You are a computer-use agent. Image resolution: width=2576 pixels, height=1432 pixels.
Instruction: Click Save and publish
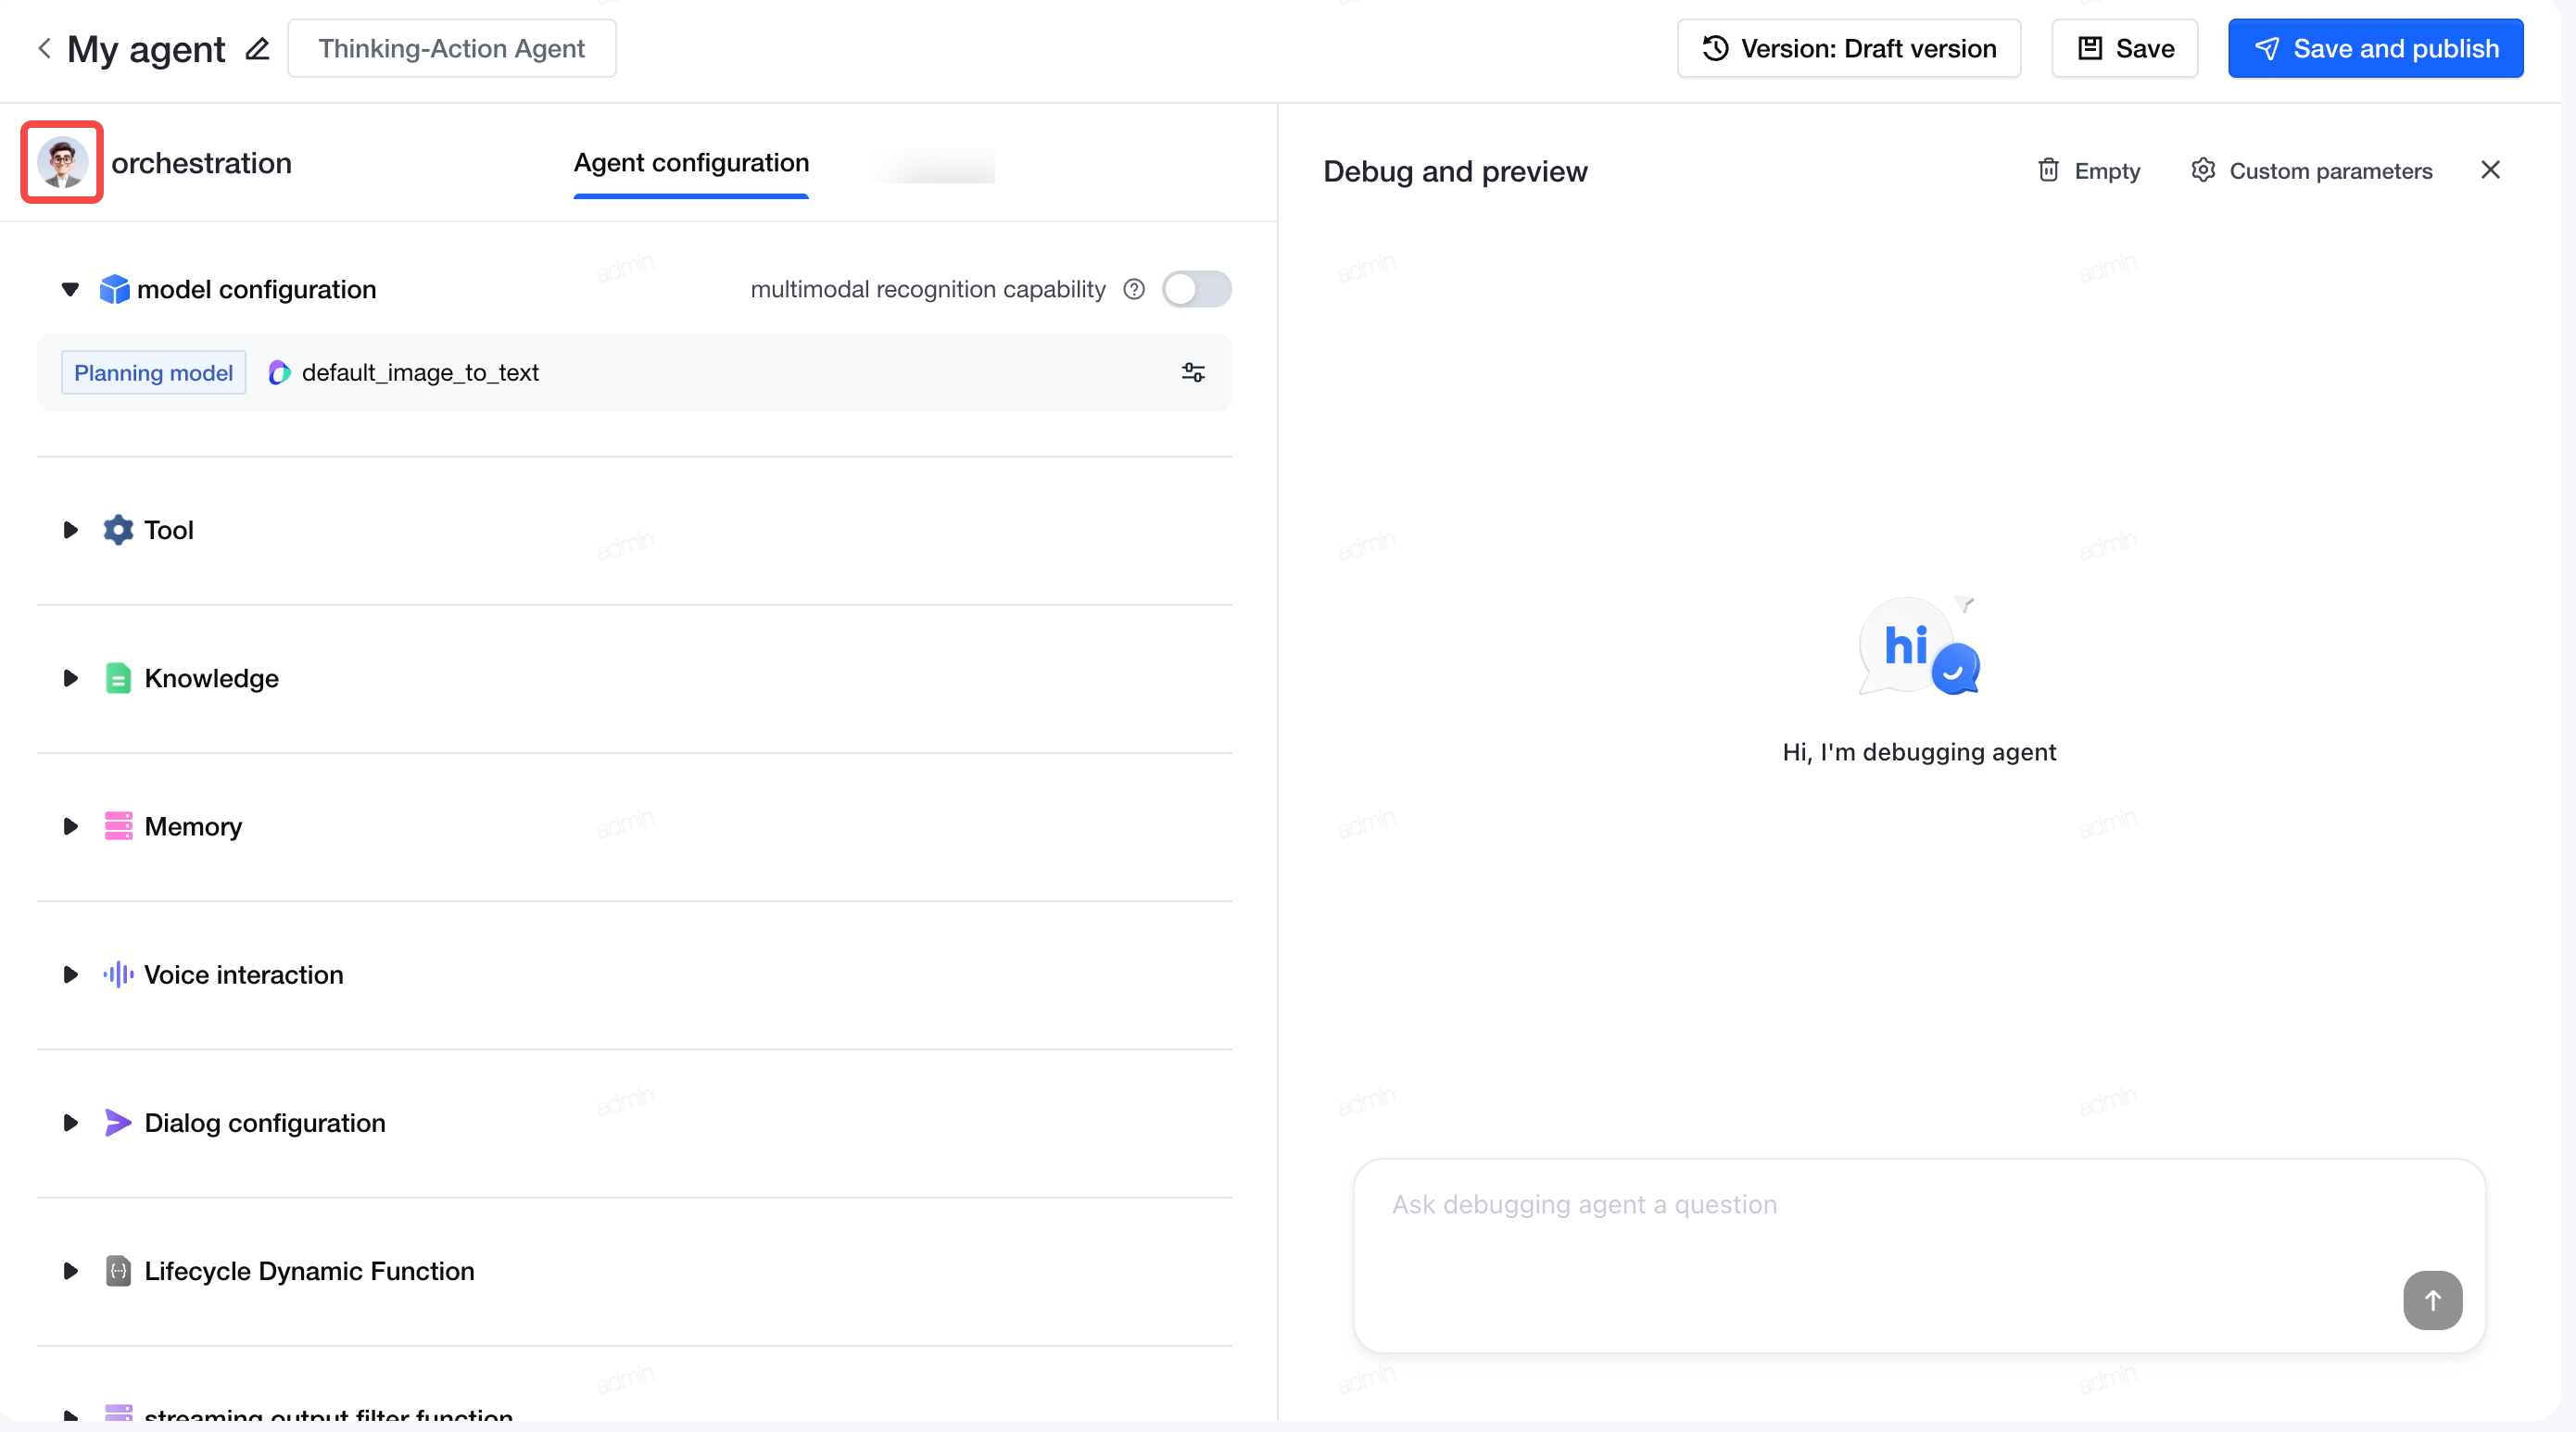pos(2375,48)
